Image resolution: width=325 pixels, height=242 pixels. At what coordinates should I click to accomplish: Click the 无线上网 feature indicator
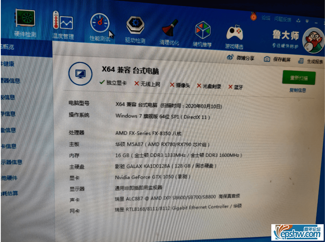click(147, 84)
